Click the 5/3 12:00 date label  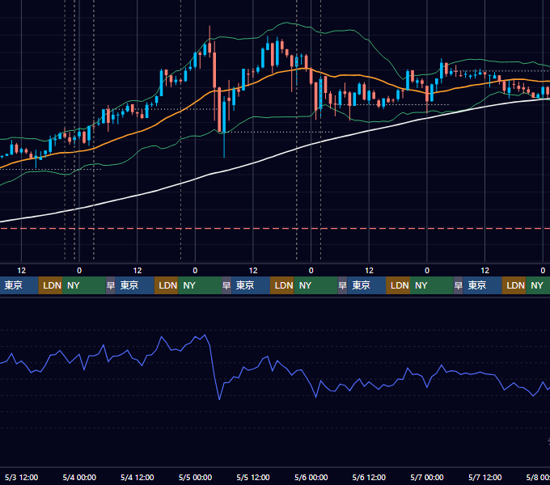click(x=21, y=477)
